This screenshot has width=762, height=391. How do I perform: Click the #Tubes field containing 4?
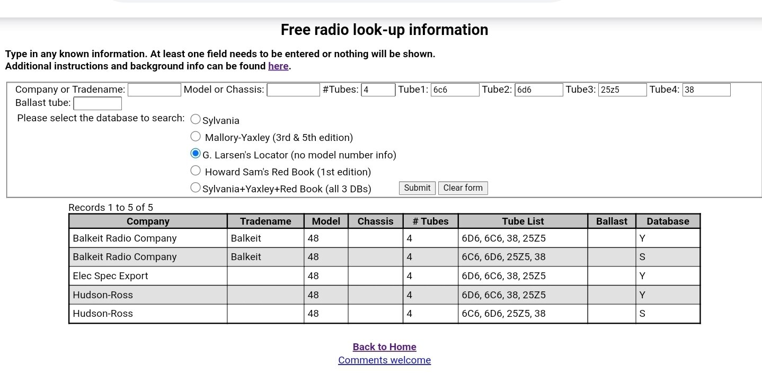tap(378, 90)
